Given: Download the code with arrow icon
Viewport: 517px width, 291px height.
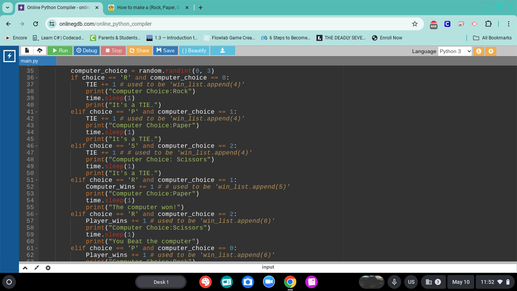Looking at the screenshot, I should pos(223,50).
